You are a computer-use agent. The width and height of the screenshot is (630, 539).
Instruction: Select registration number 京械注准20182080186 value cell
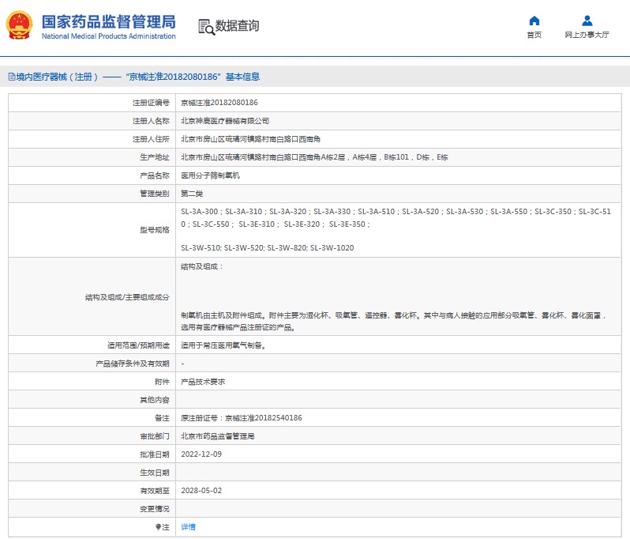pyautogui.click(x=219, y=103)
